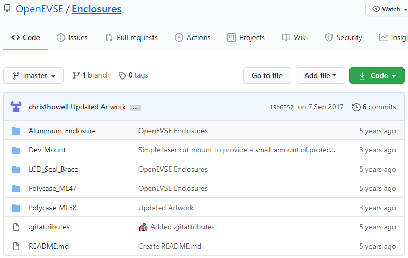Click the 'on 7 Sep 2017' commit date

pos(321,107)
